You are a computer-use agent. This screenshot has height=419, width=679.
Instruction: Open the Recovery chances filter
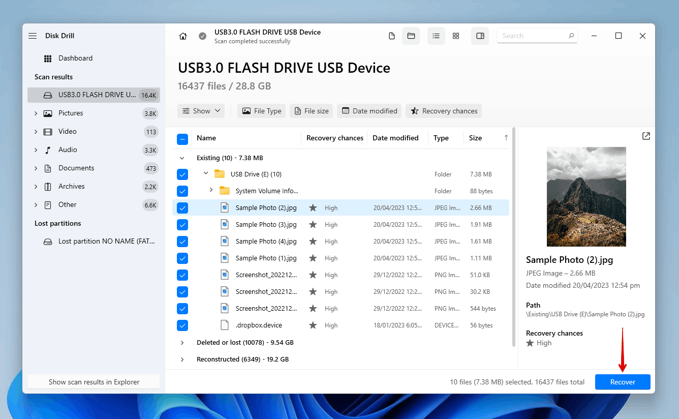[444, 111]
